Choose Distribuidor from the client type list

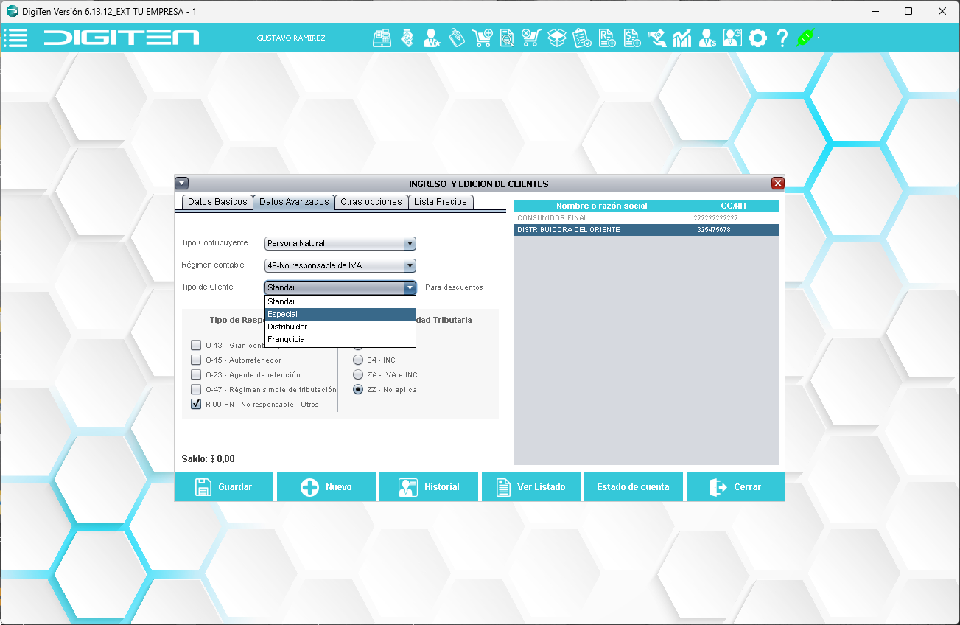pos(340,327)
